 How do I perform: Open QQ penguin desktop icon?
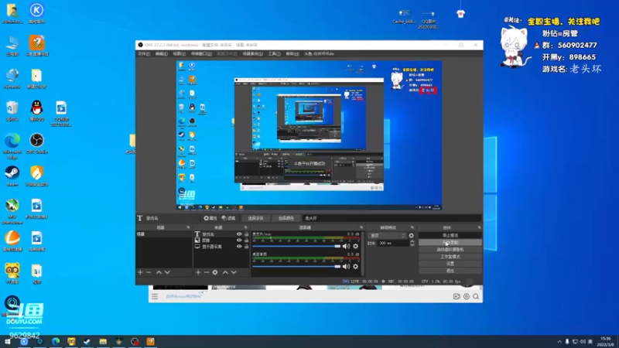36,111
